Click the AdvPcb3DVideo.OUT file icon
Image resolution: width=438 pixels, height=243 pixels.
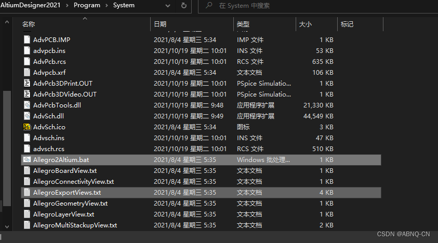[x=27, y=94]
